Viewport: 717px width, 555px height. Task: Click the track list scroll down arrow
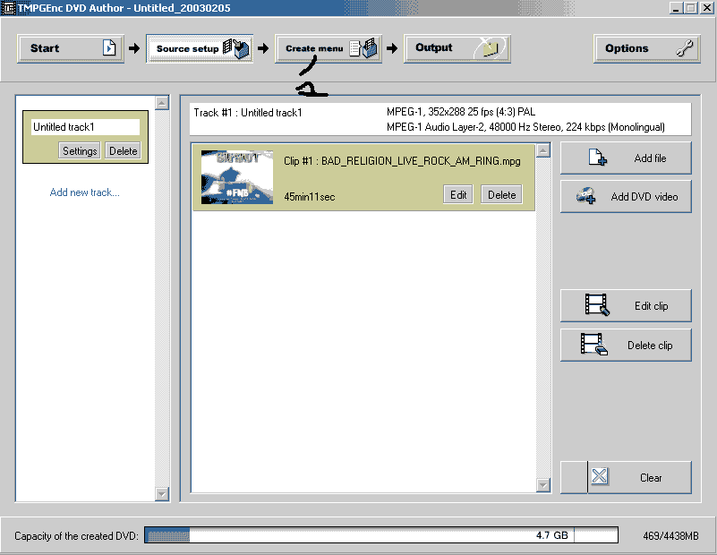click(162, 494)
